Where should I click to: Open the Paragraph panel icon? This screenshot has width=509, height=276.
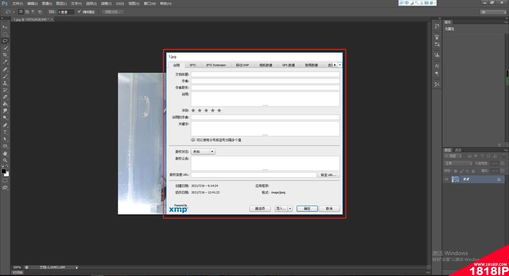pos(437,74)
